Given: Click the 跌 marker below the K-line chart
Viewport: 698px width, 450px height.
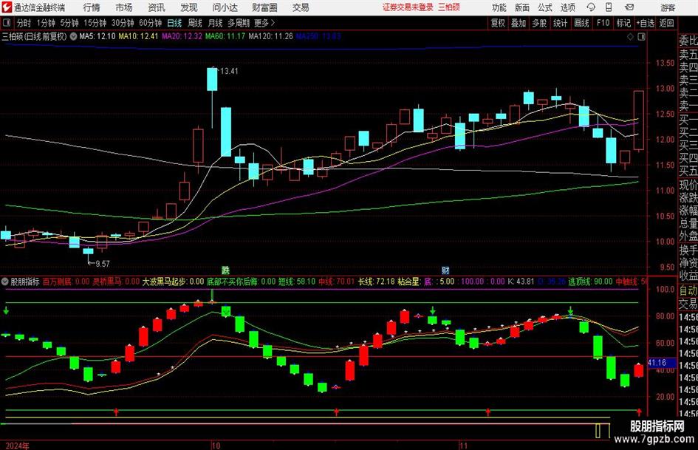Looking at the screenshot, I should pos(226,270).
